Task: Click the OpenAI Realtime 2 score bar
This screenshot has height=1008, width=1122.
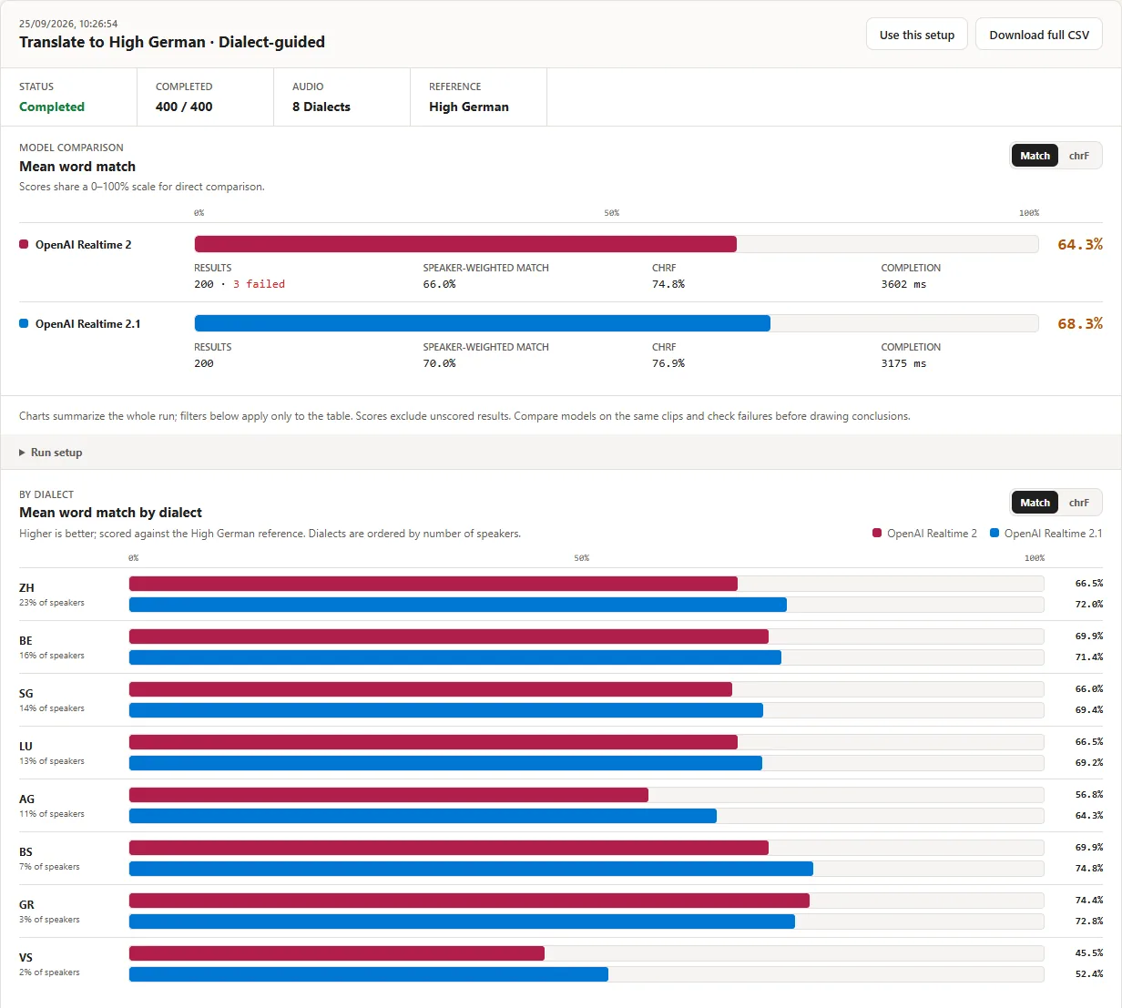Action: point(465,244)
